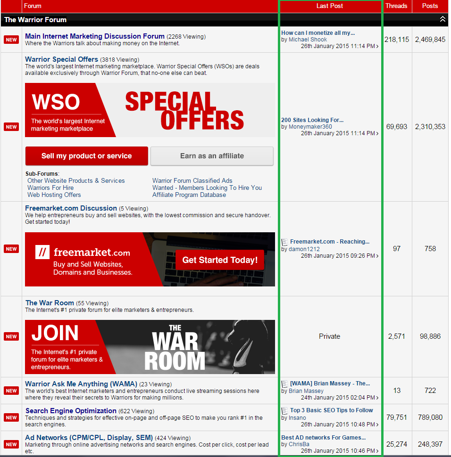
Task: Click NEW icon beside Freemarket.com Discussion
Action: pyautogui.click(x=11, y=249)
